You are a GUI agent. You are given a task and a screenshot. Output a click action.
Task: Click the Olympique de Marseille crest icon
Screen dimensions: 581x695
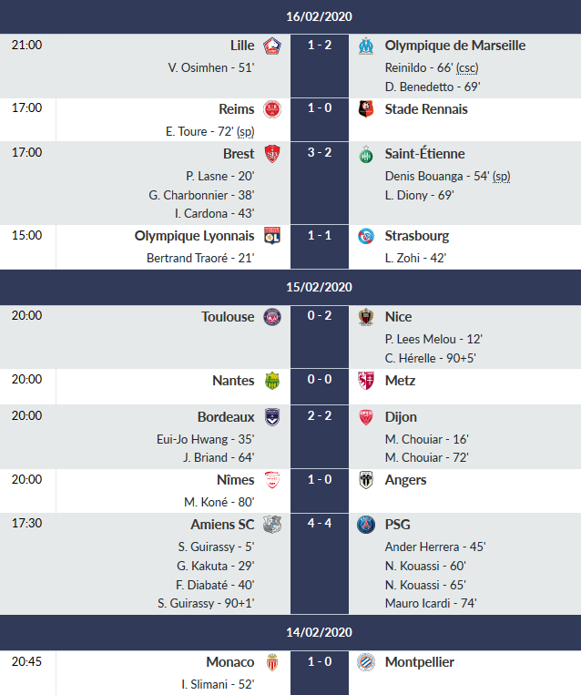pyautogui.click(x=366, y=46)
